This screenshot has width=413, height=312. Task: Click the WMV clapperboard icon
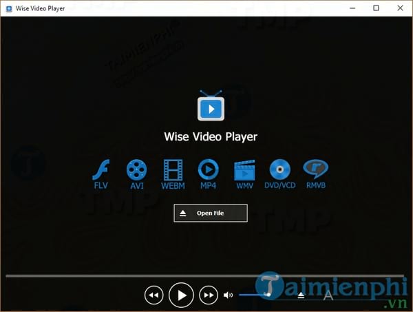pyautogui.click(x=244, y=170)
